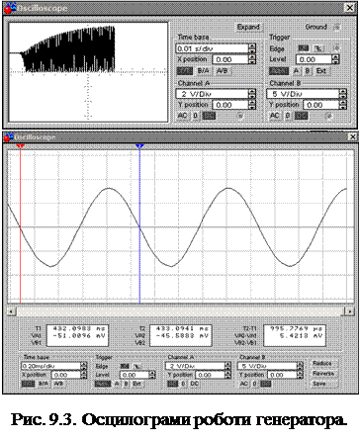Select Auto trigger in the expanded oscilloscope
The image size is (360, 441).
(x=103, y=384)
